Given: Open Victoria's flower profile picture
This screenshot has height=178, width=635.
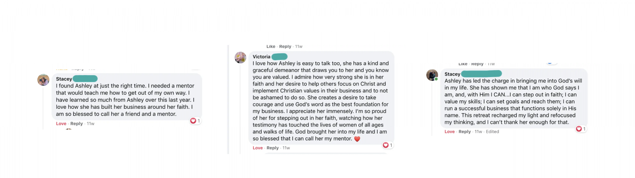Looking at the screenshot, I should pos(240,57).
